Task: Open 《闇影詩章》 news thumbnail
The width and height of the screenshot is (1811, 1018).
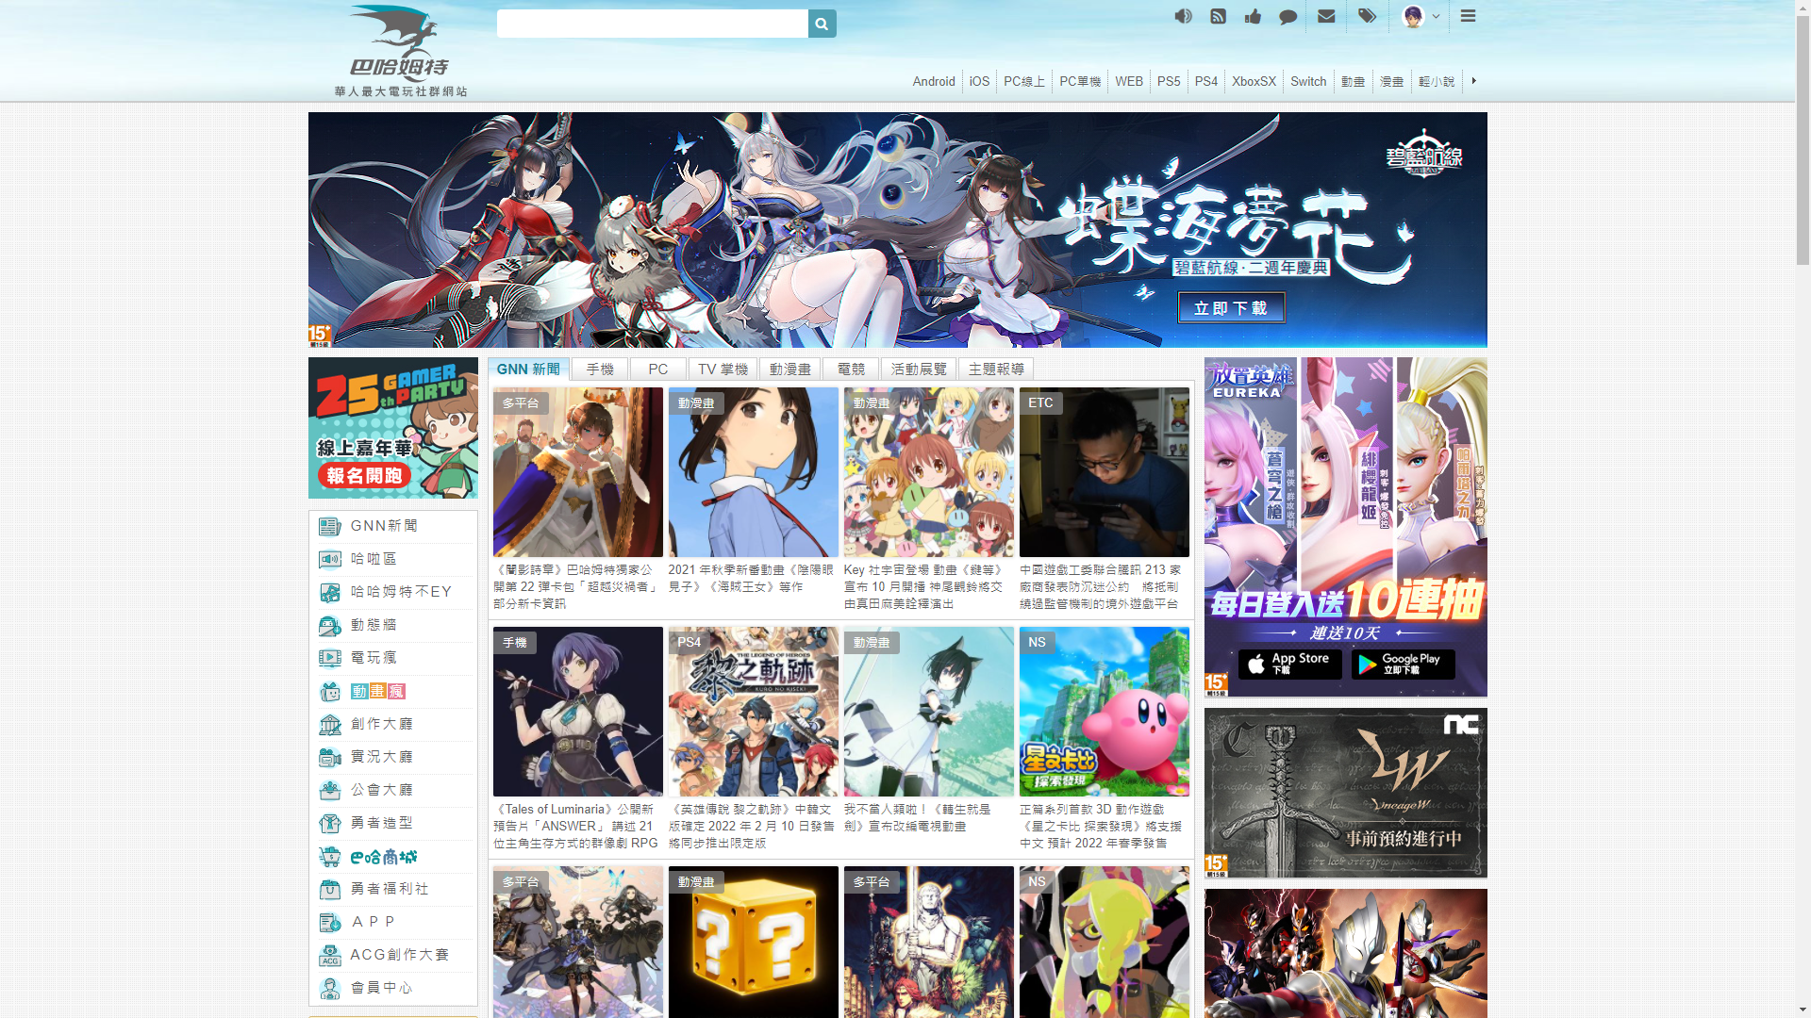Action: 577,472
